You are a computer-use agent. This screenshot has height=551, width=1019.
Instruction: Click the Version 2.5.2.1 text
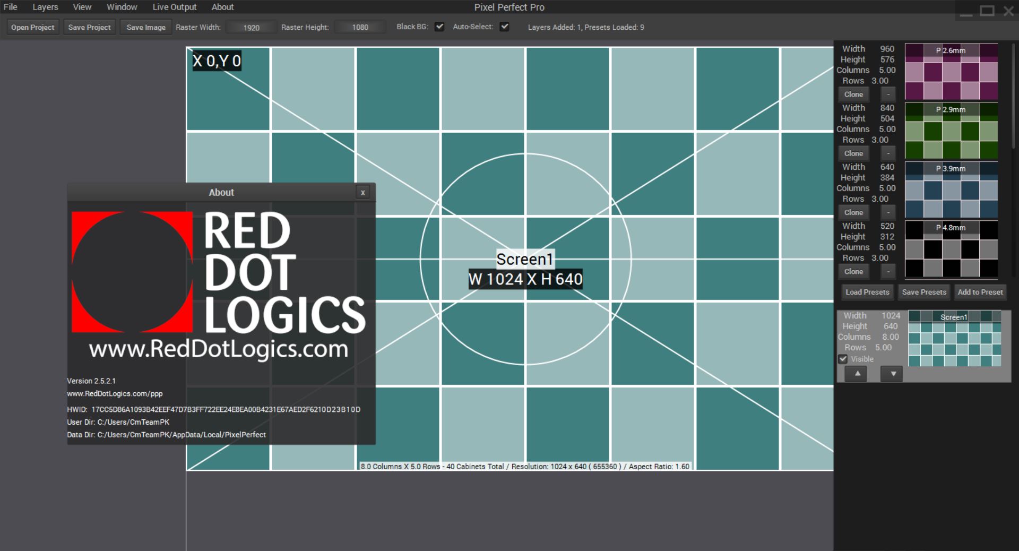91,381
